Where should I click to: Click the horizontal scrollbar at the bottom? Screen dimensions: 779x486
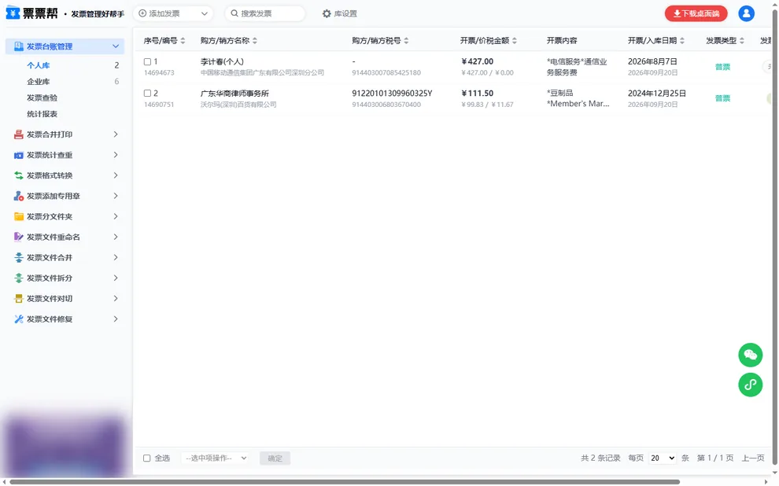[345, 482]
